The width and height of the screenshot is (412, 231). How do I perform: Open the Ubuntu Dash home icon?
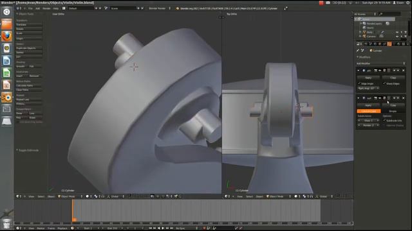pos(6,12)
